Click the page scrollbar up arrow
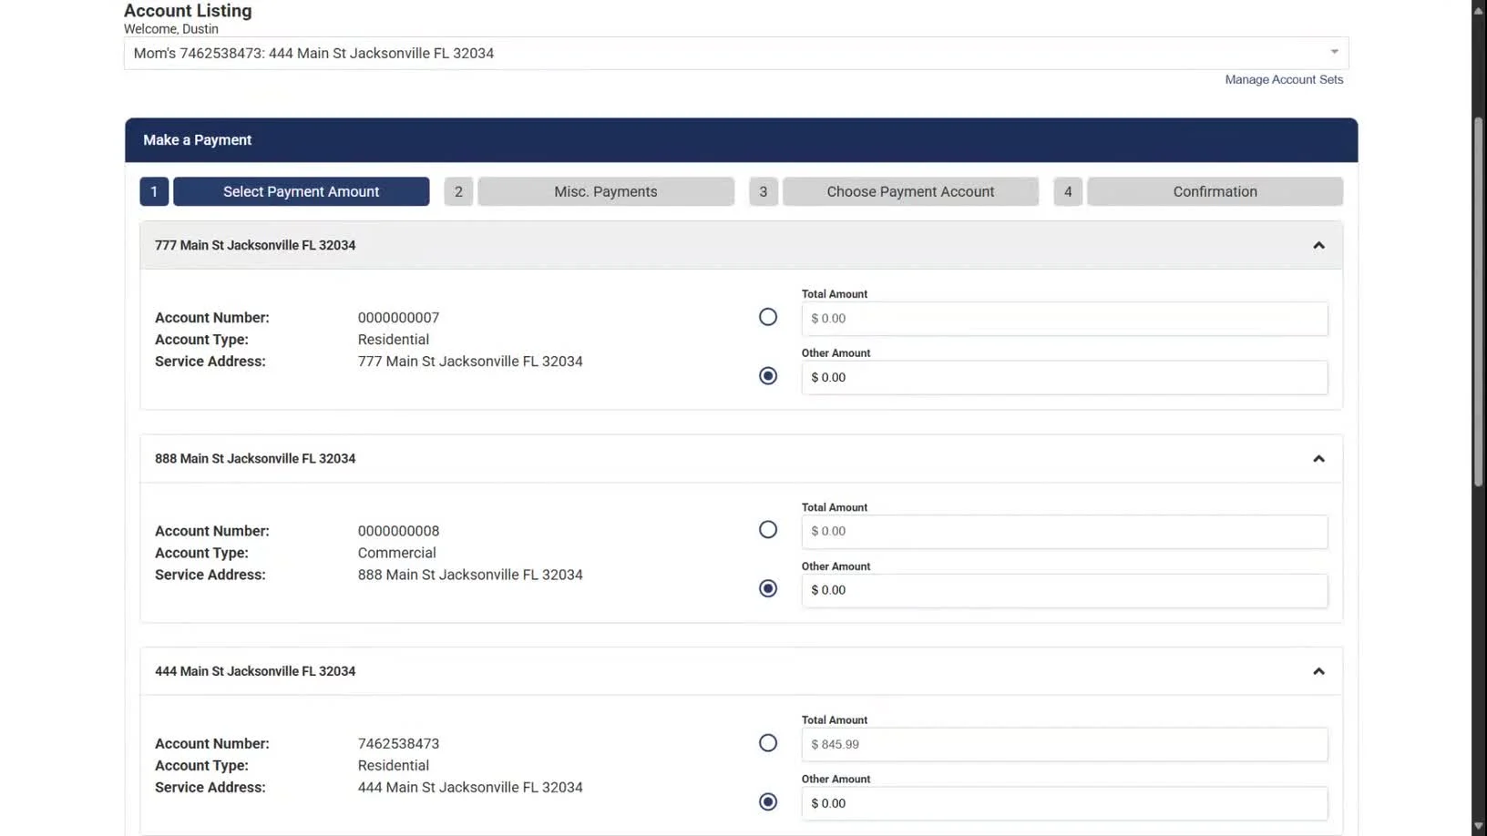The image size is (1487, 836). click(1479, 9)
